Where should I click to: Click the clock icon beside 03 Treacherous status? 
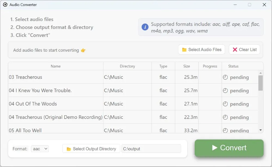pos(225,77)
